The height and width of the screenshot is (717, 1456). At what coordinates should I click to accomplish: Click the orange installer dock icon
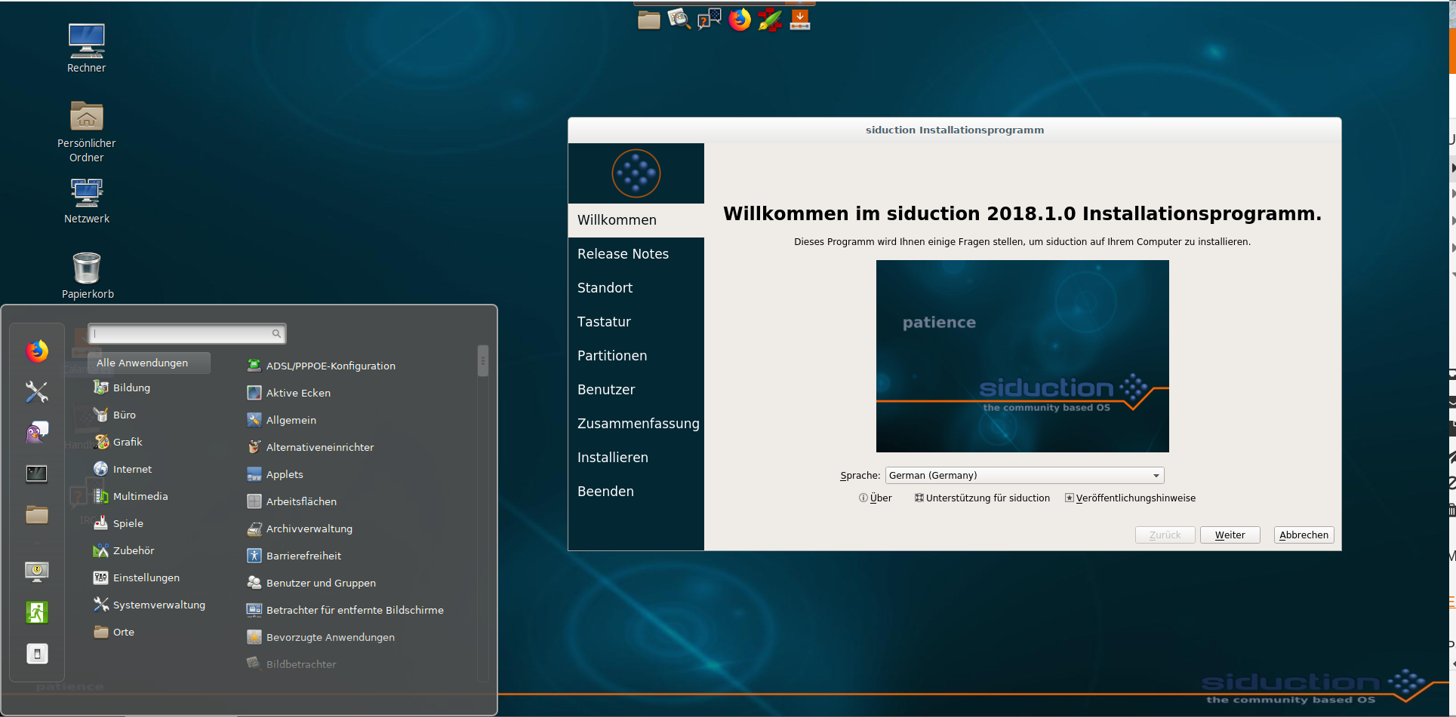[800, 20]
